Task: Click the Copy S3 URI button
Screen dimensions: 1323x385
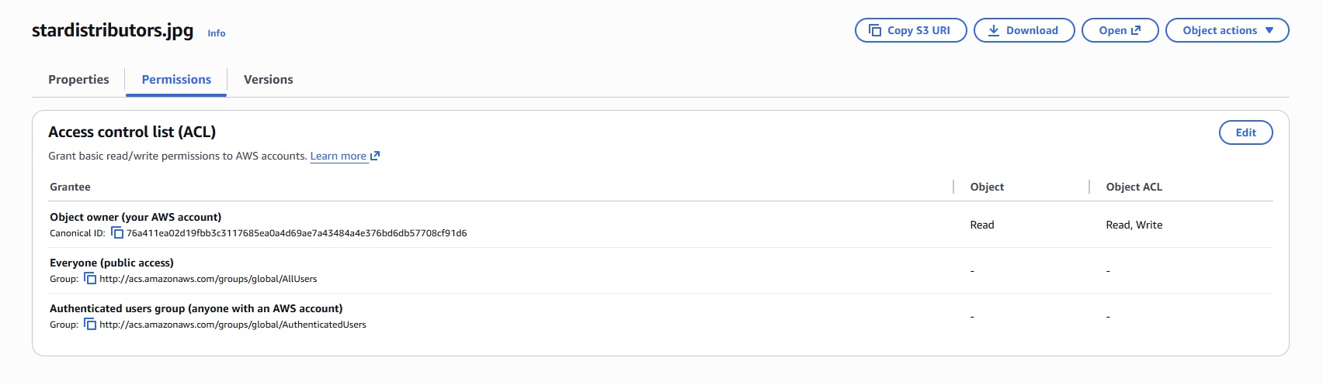Action: pyautogui.click(x=910, y=30)
